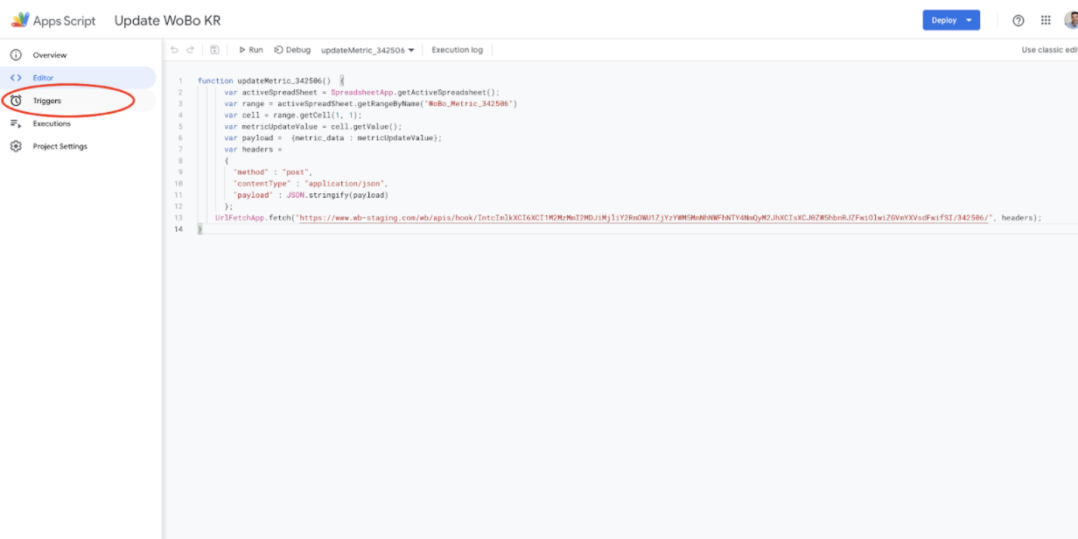Click the Apps Script title text
1078x539 pixels.
[x=65, y=20]
